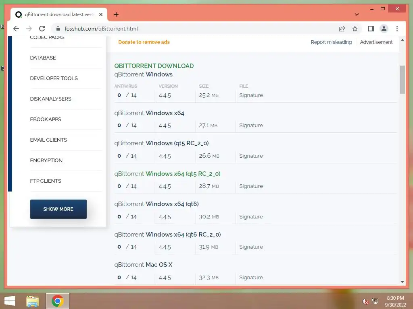Click Donate to remove ads link
Screen dimensions: 413x309
(144, 42)
